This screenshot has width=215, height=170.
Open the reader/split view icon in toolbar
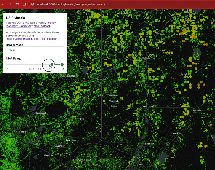coord(24,4)
